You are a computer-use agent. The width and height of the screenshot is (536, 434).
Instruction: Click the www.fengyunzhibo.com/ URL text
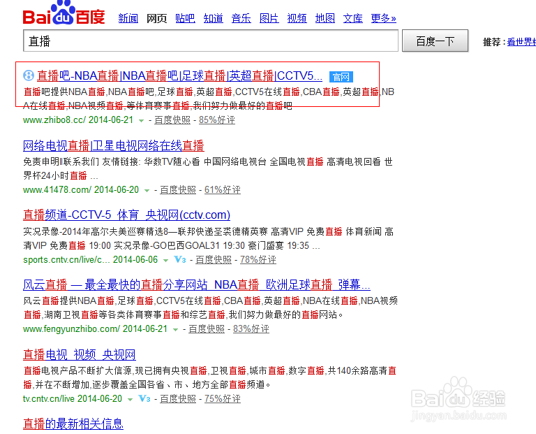[x=71, y=329]
